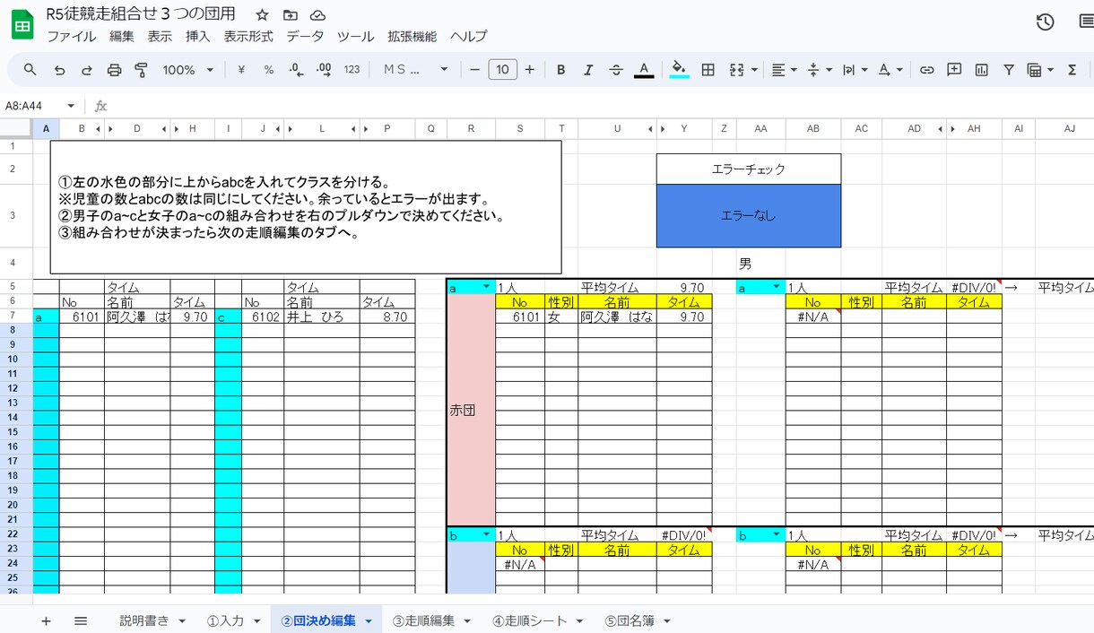Image resolution: width=1094 pixels, height=633 pixels.
Task: Open the 'a' pulldown above 赤団
Action: [486, 287]
